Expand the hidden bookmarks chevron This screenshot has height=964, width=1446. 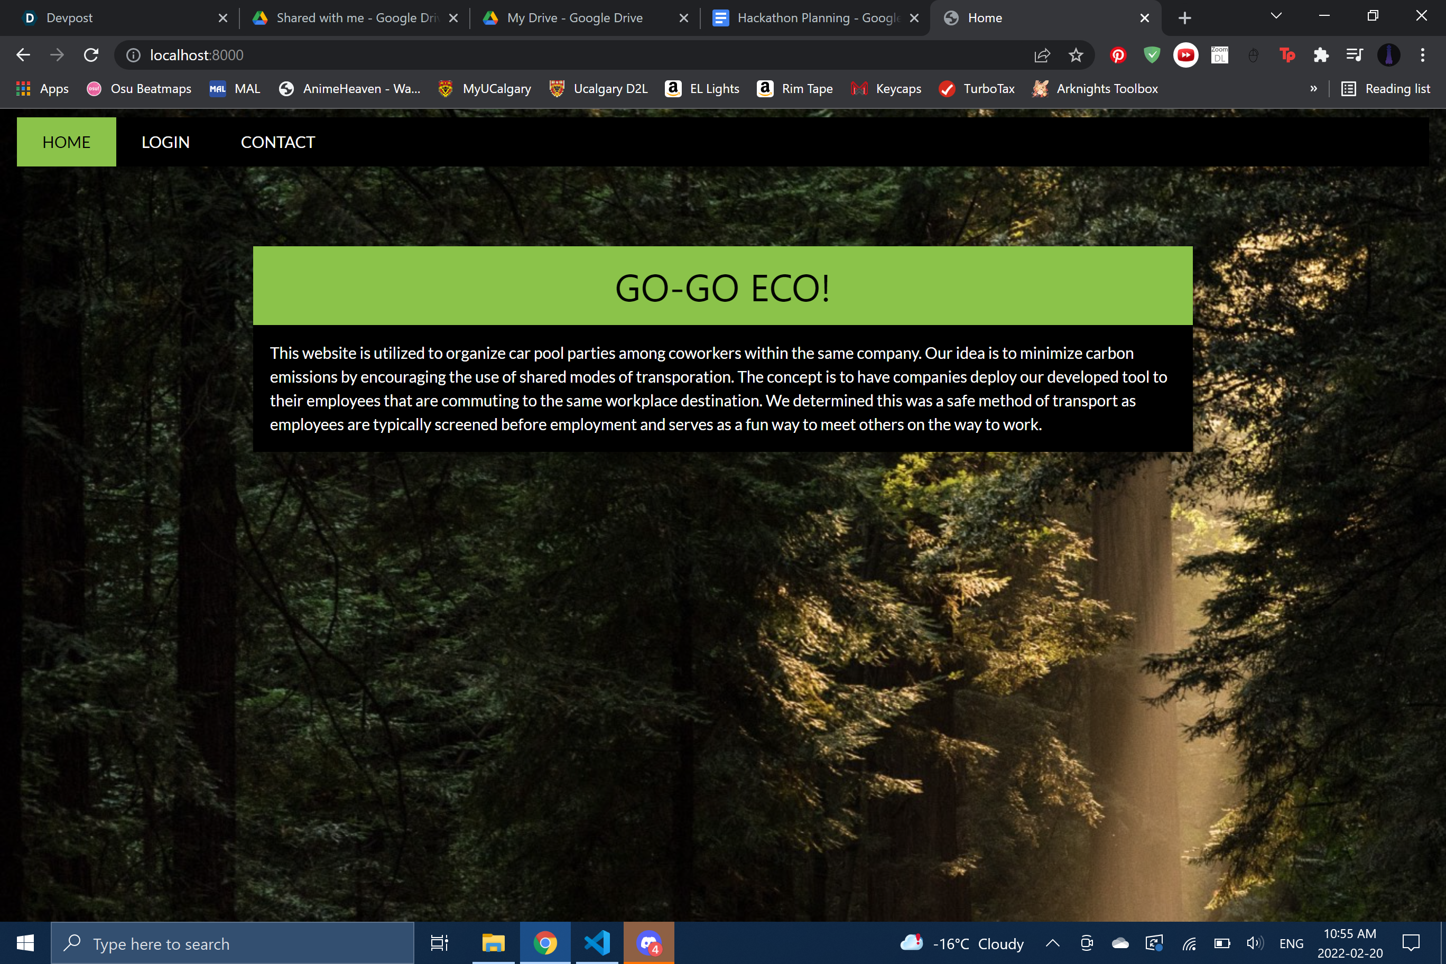click(x=1313, y=89)
